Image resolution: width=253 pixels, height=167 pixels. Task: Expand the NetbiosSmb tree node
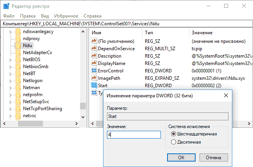[10, 67]
